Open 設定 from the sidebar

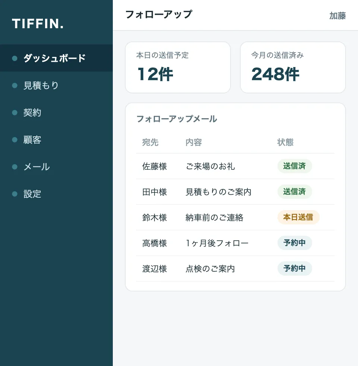[x=56, y=194]
